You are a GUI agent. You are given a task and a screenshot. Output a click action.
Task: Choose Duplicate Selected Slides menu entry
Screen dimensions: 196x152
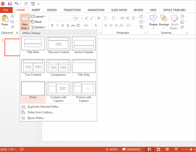click(43, 107)
